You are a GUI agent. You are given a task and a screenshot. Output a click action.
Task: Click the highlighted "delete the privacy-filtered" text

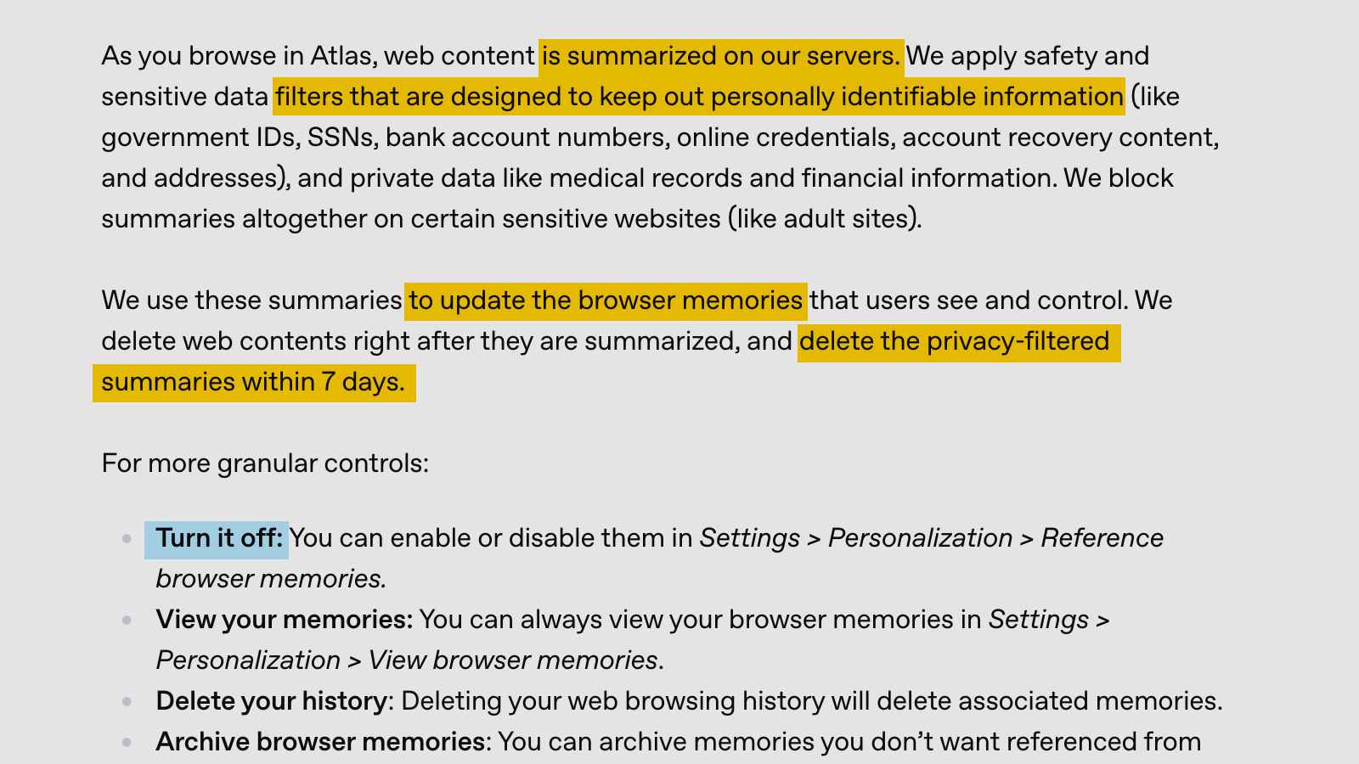point(954,341)
